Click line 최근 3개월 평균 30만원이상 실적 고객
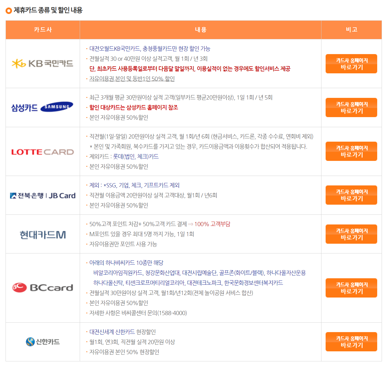 pyautogui.click(x=181, y=97)
